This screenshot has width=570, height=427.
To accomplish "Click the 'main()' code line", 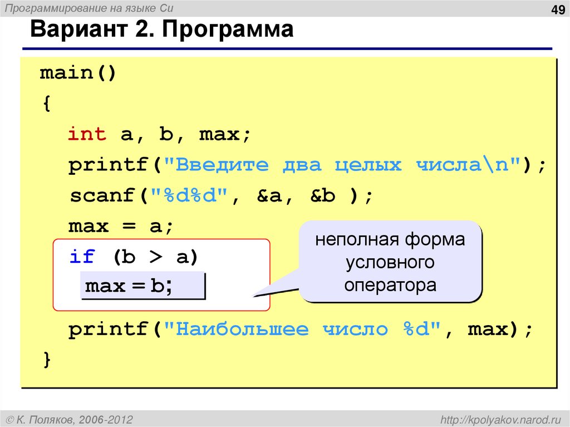I will pyautogui.click(x=78, y=73).
